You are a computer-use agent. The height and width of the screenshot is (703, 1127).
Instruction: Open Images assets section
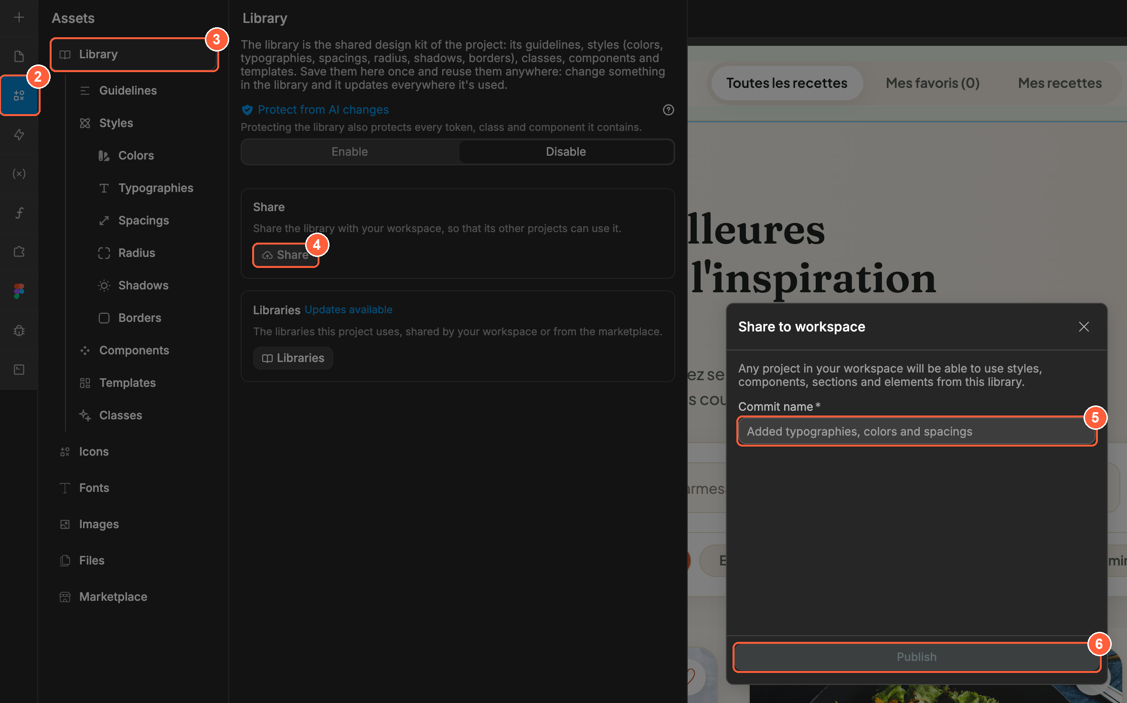(98, 524)
